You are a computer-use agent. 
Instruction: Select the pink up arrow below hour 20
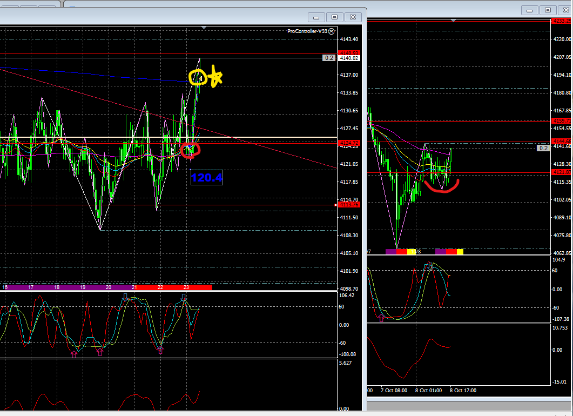point(100,352)
